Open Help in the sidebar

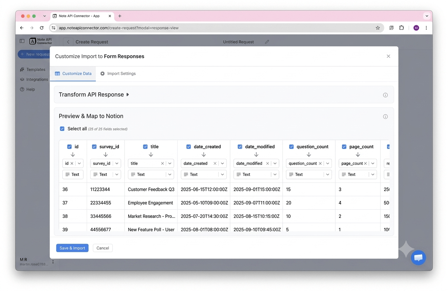tap(27, 89)
